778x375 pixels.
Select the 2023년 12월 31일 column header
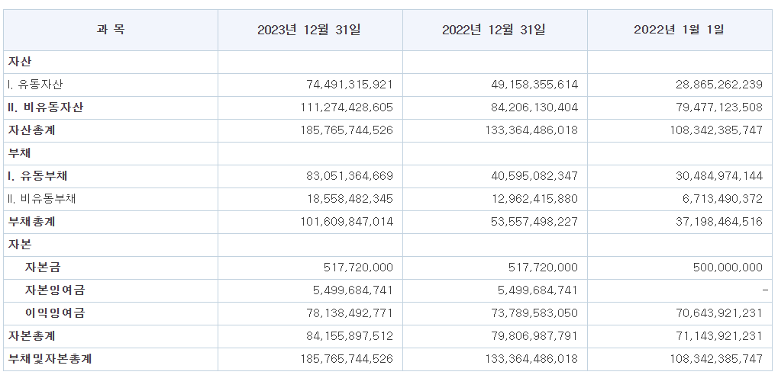coord(309,30)
